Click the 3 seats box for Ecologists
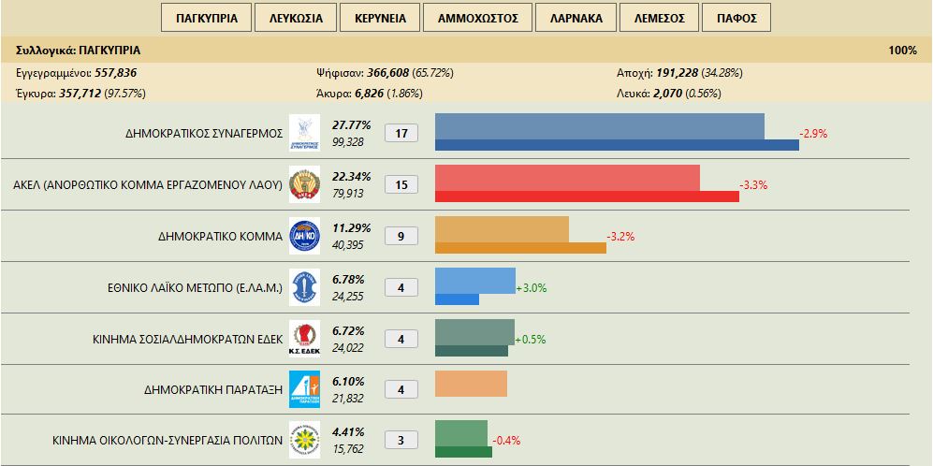This screenshot has height=466, width=933. click(x=401, y=441)
